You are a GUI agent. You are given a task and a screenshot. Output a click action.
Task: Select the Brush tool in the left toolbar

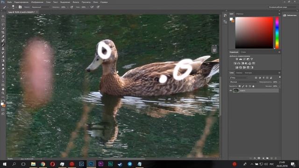coord(3,45)
